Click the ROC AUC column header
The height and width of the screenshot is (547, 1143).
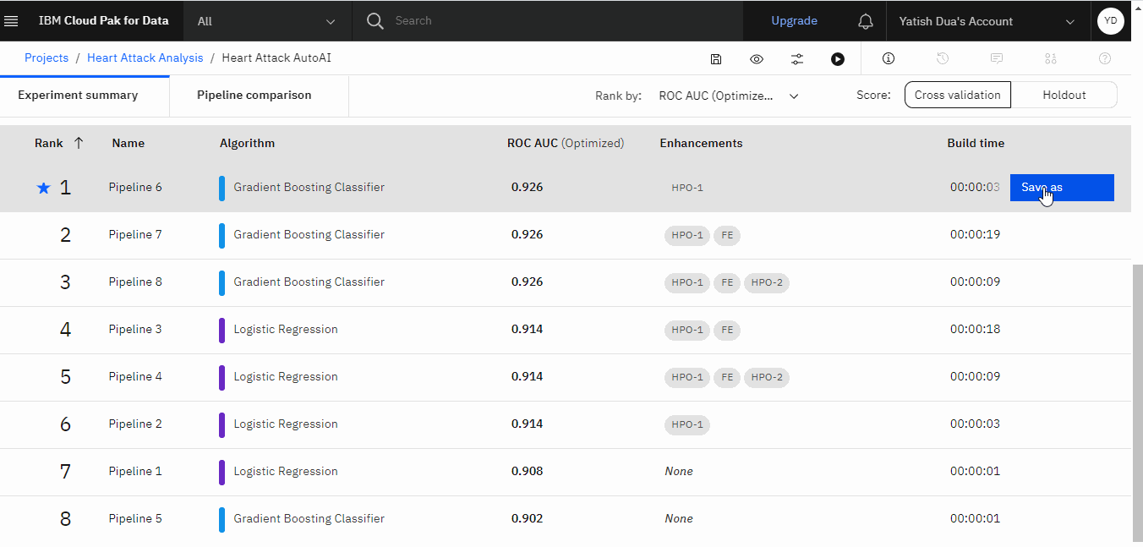566,143
